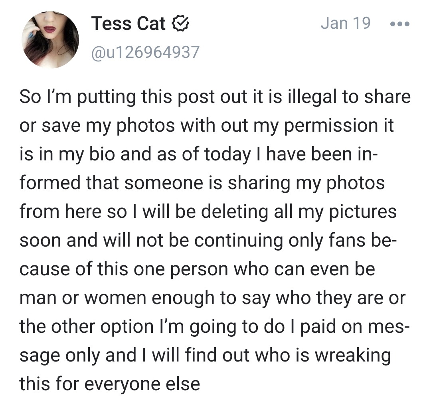431x407 pixels.
Task: Click the line "formed that someone is sharing"
Action: 202,183
